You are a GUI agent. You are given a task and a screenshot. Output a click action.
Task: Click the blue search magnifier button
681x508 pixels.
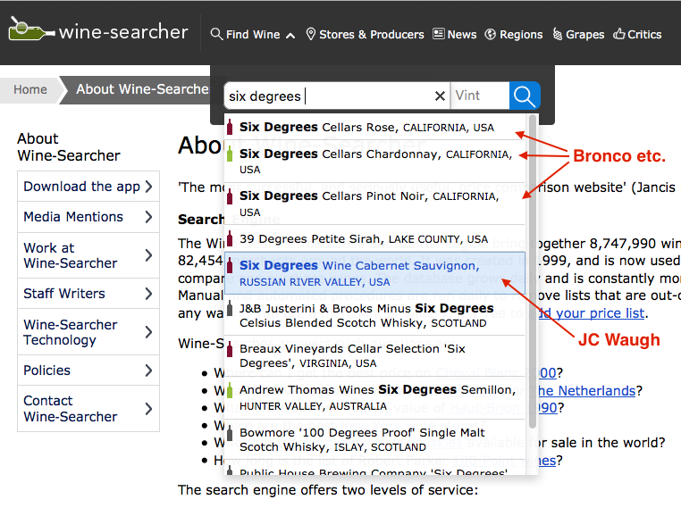(x=525, y=96)
